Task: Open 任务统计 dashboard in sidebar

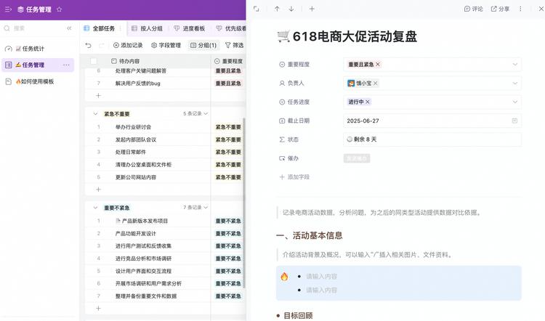Action: pos(29,49)
